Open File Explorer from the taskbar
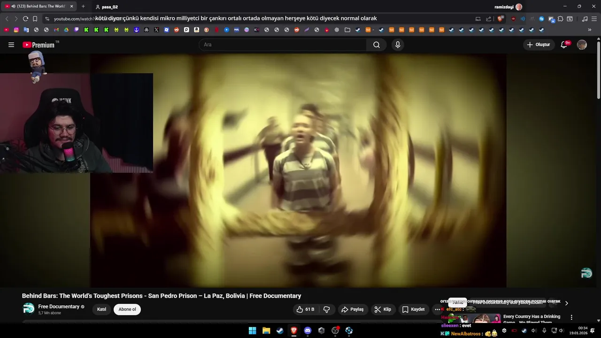 (x=266, y=330)
